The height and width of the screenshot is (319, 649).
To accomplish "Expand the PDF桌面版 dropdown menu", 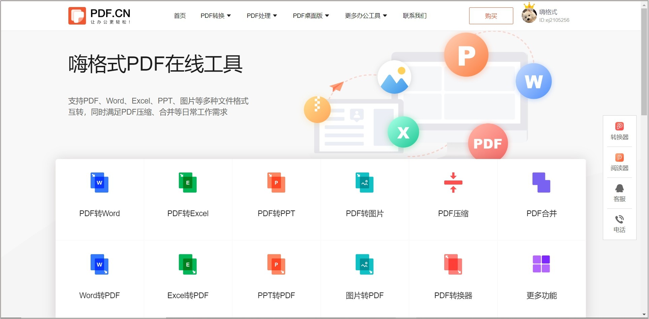I will (x=311, y=16).
